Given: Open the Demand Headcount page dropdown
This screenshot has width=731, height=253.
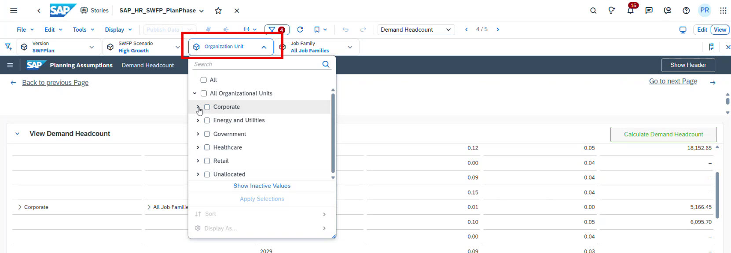Looking at the screenshot, I should pyautogui.click(x=416, y=29).
